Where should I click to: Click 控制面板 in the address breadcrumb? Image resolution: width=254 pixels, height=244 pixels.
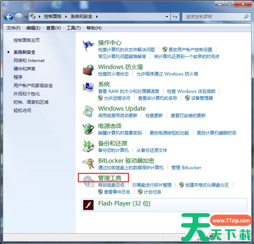tap(52, 16)
